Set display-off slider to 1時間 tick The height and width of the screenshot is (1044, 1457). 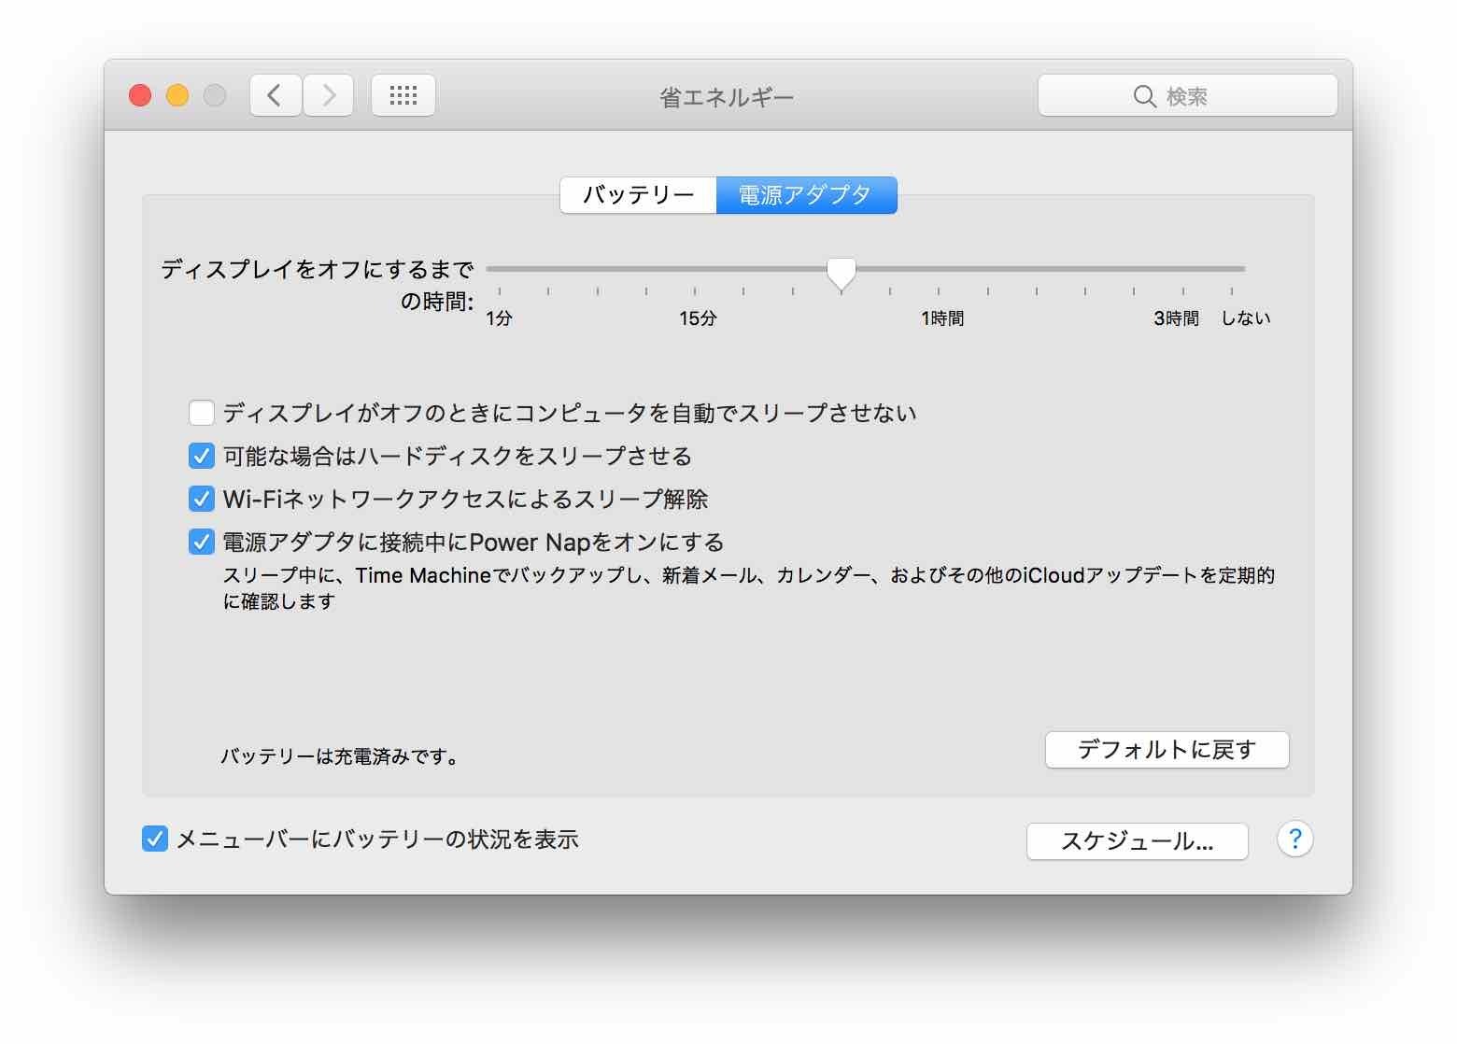tap(939, 269)
